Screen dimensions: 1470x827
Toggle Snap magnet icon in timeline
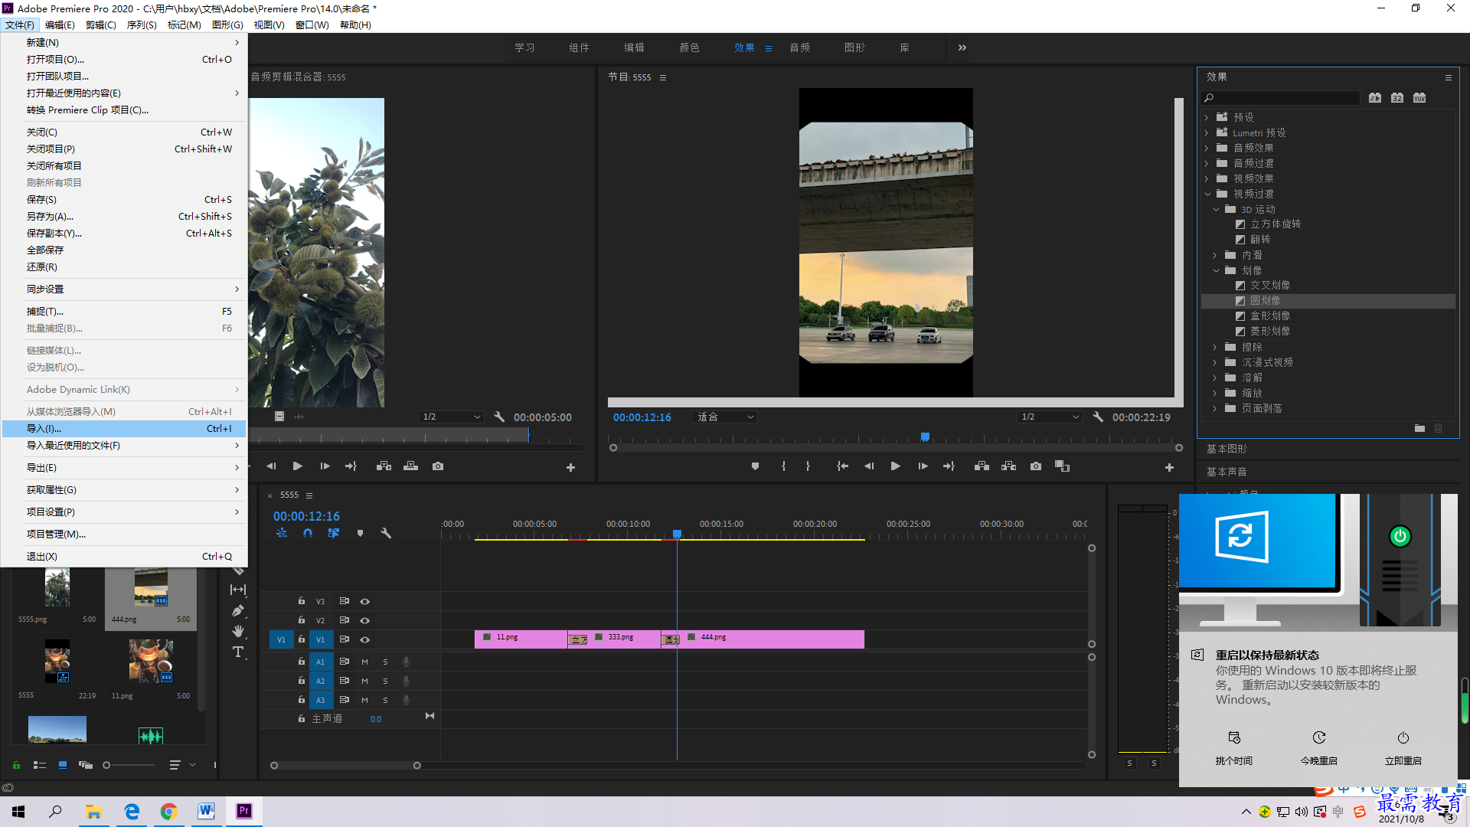(307, 533)
